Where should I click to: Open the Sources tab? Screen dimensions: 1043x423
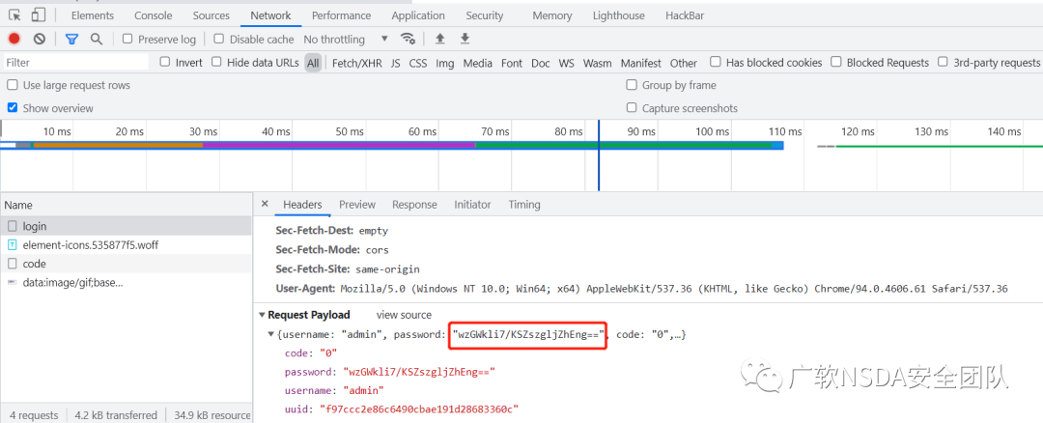tap(211, 15)
